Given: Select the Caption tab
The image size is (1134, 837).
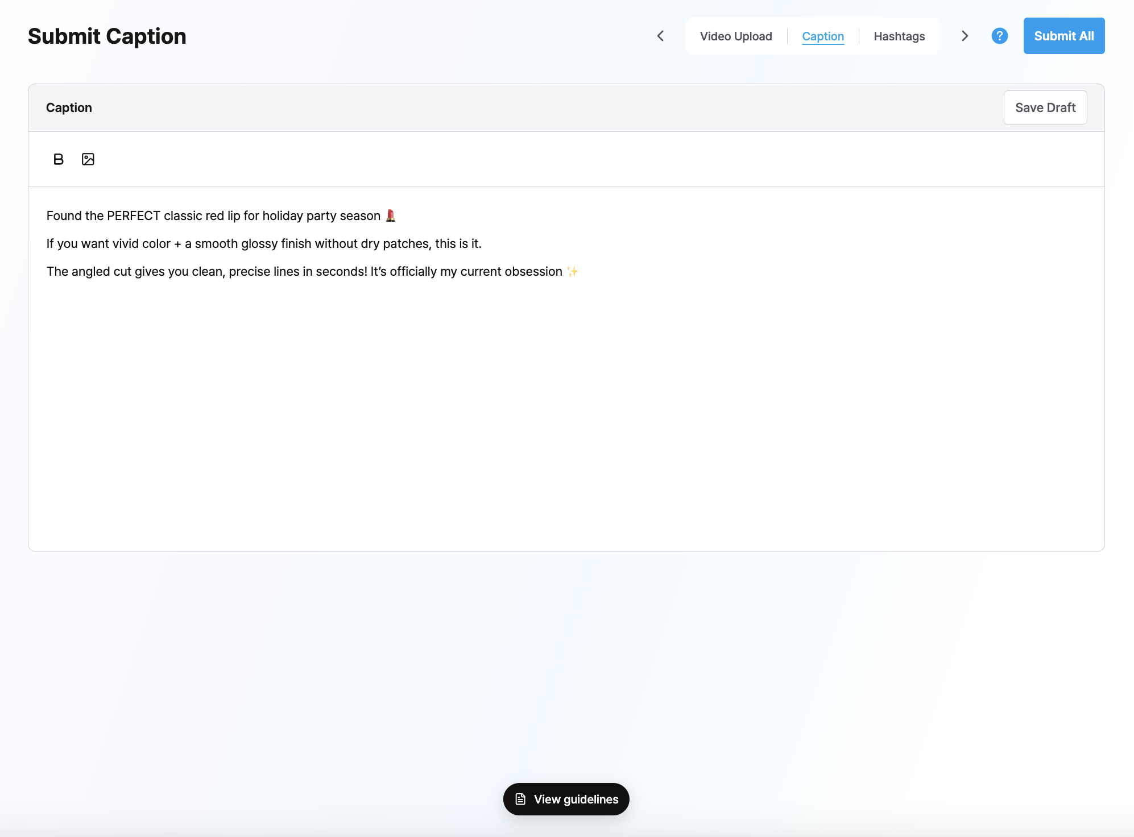Looking at the screenshot, I should (823, 36).
